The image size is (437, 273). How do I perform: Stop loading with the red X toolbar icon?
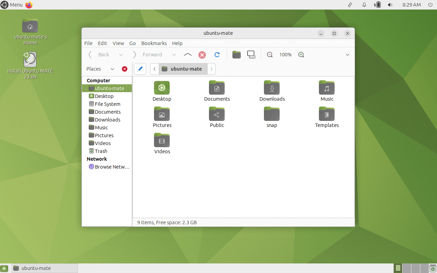202,55
